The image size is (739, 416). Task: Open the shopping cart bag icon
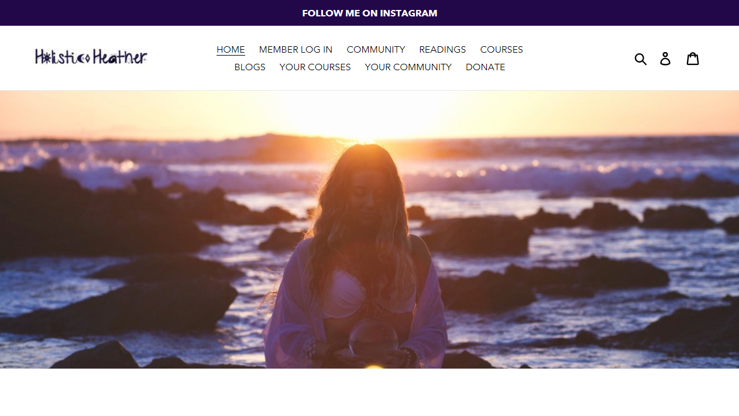(693, 59)
